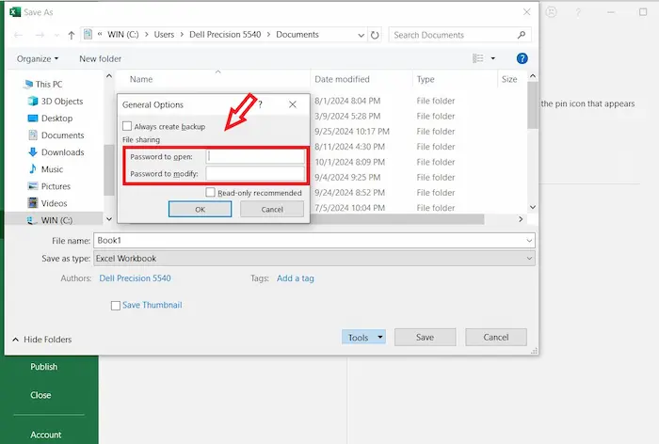
Task: Click the file list vertical scrollbar
Action: click(x=533, y=105)
